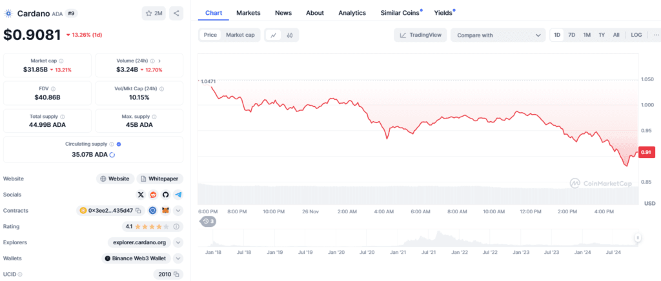Click the Circulating supply info icon
The height and width of the screenshot is (281, 661).
(x=112, y=144)
